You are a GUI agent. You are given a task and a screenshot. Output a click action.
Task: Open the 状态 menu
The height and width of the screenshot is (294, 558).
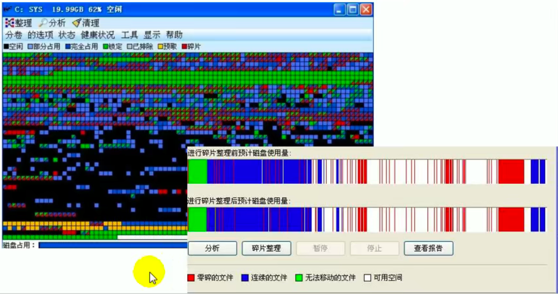click(x=67, y=35)
